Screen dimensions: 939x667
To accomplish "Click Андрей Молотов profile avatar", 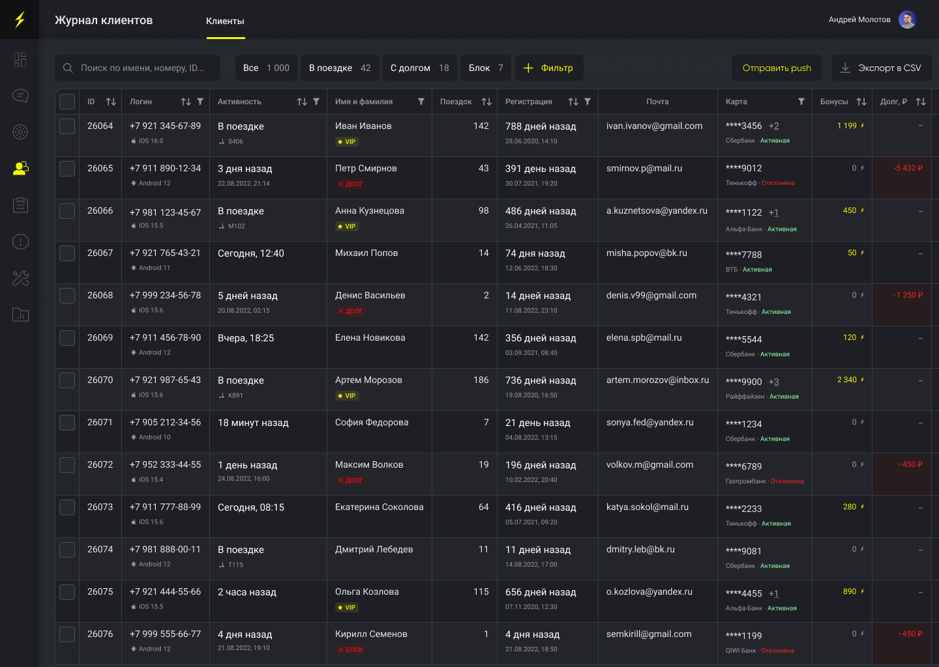I will coord(907,20).
